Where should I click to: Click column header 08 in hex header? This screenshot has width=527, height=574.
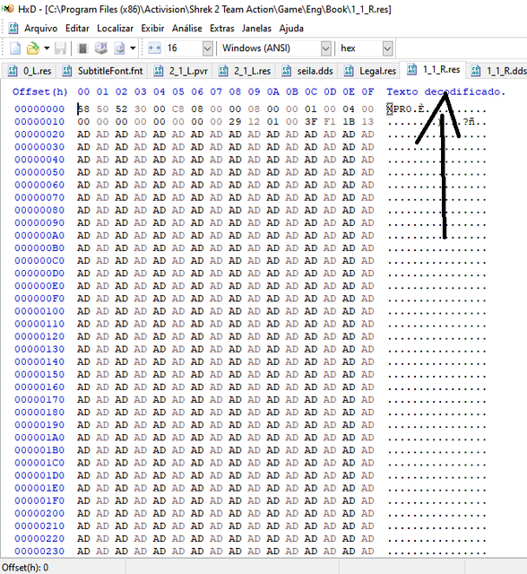pyautogui.click(x=235, y=91)
